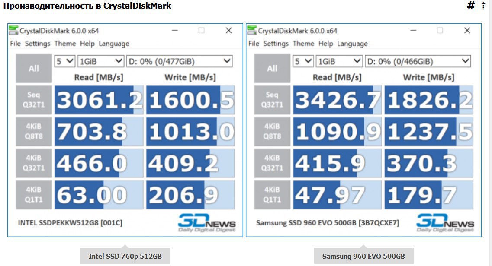Open Language menu in the Samsung window
This screenshot has width=492, height=266.
[352, 44]
